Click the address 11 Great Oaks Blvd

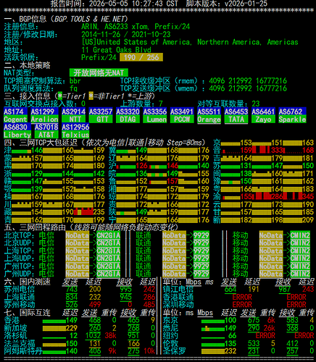pyautogui.click(x=116, y=50)
